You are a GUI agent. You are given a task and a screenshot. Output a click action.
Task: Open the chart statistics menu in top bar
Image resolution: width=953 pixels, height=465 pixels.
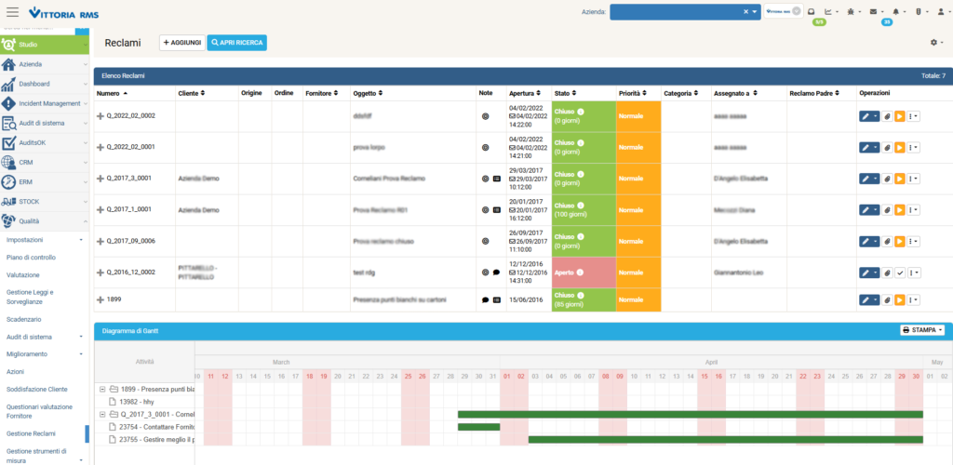pyautogui.click(x=829, y=11)
